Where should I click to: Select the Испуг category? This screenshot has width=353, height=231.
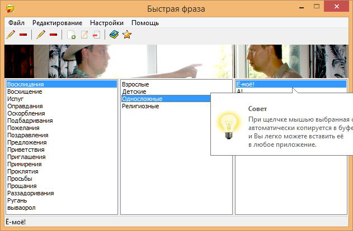click(x=62, y=99)
